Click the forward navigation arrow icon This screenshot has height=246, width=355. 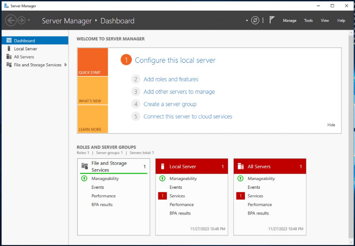(x=21, y=20)
